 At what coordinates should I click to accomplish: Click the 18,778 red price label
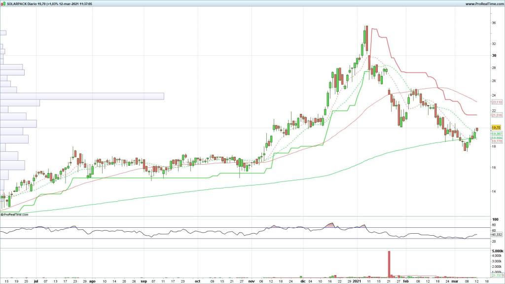(496, 142)
